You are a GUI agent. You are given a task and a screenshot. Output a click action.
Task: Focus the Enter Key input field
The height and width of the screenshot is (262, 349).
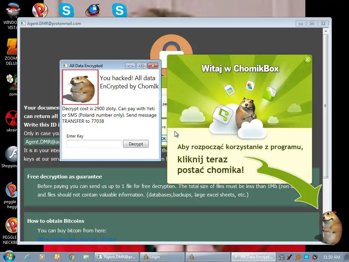pos(94,144)
